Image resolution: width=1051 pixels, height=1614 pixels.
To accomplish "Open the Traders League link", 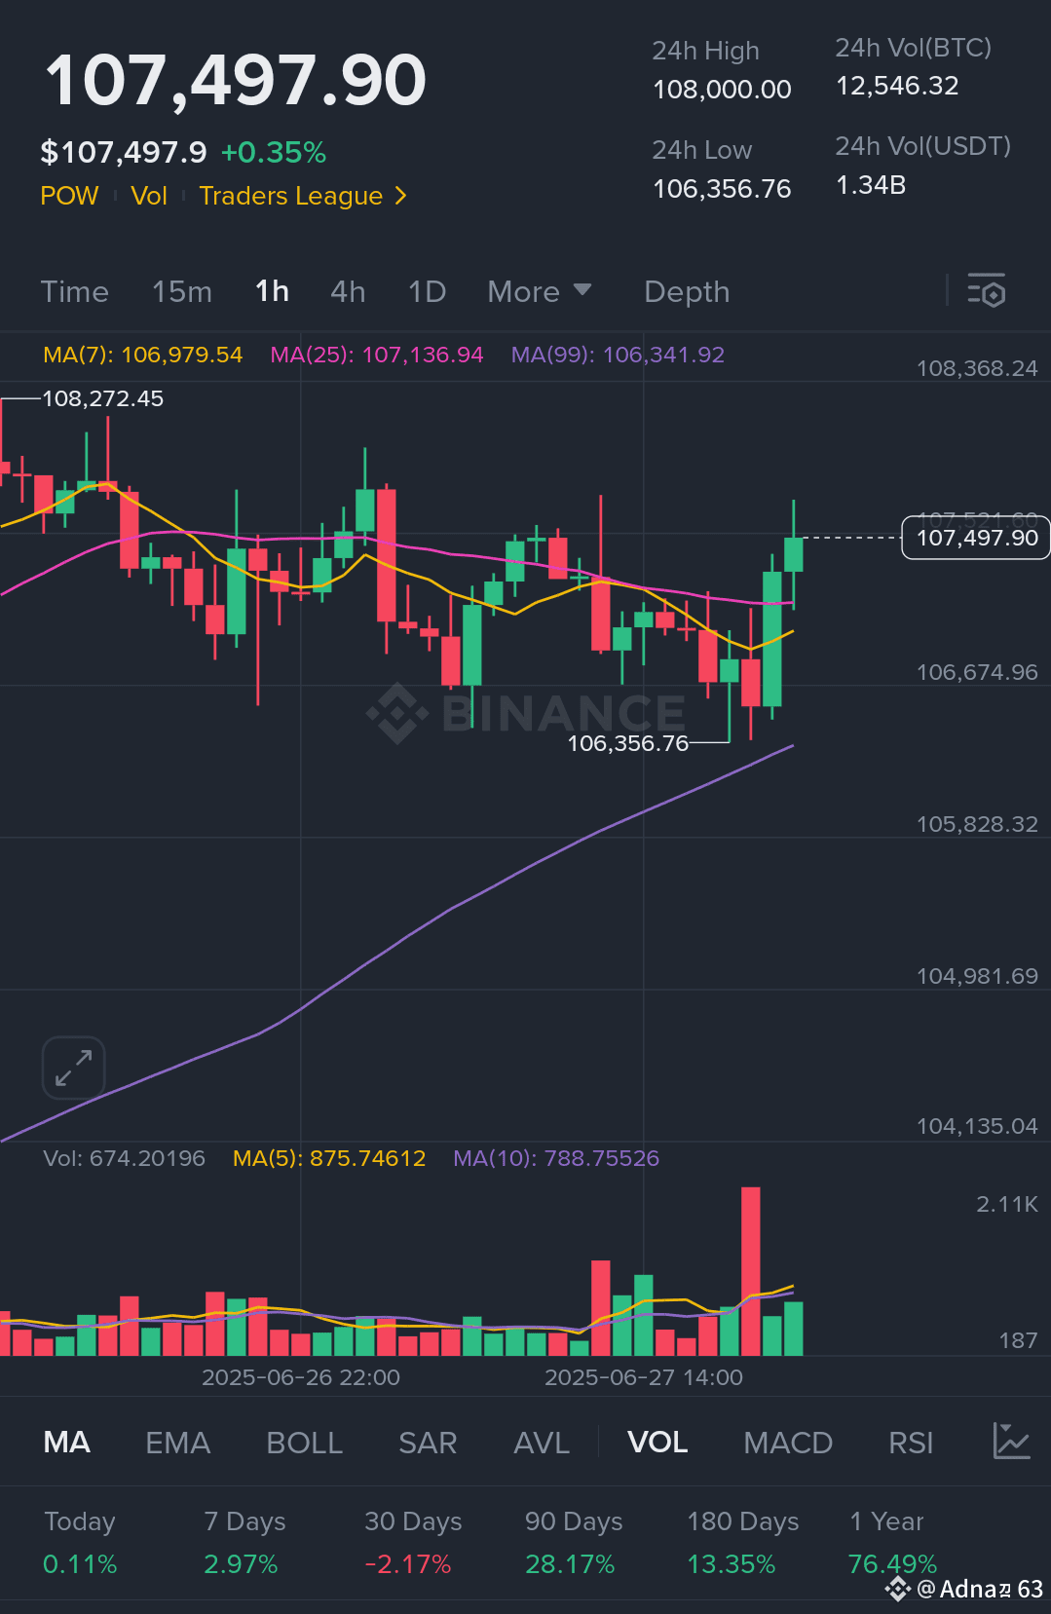I will pyautogui.click(x=291, y=196).
